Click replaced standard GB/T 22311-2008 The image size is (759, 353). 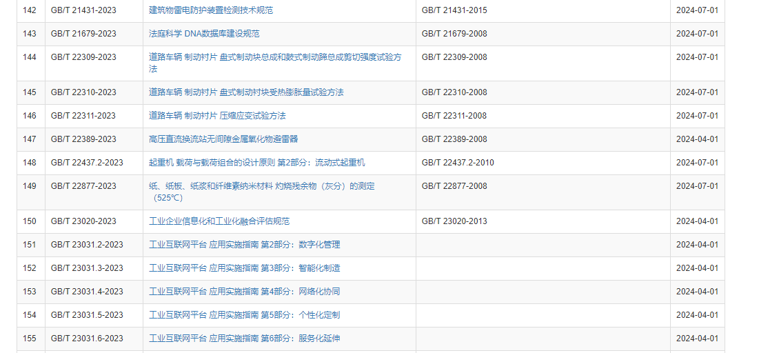tap(454, 116)
